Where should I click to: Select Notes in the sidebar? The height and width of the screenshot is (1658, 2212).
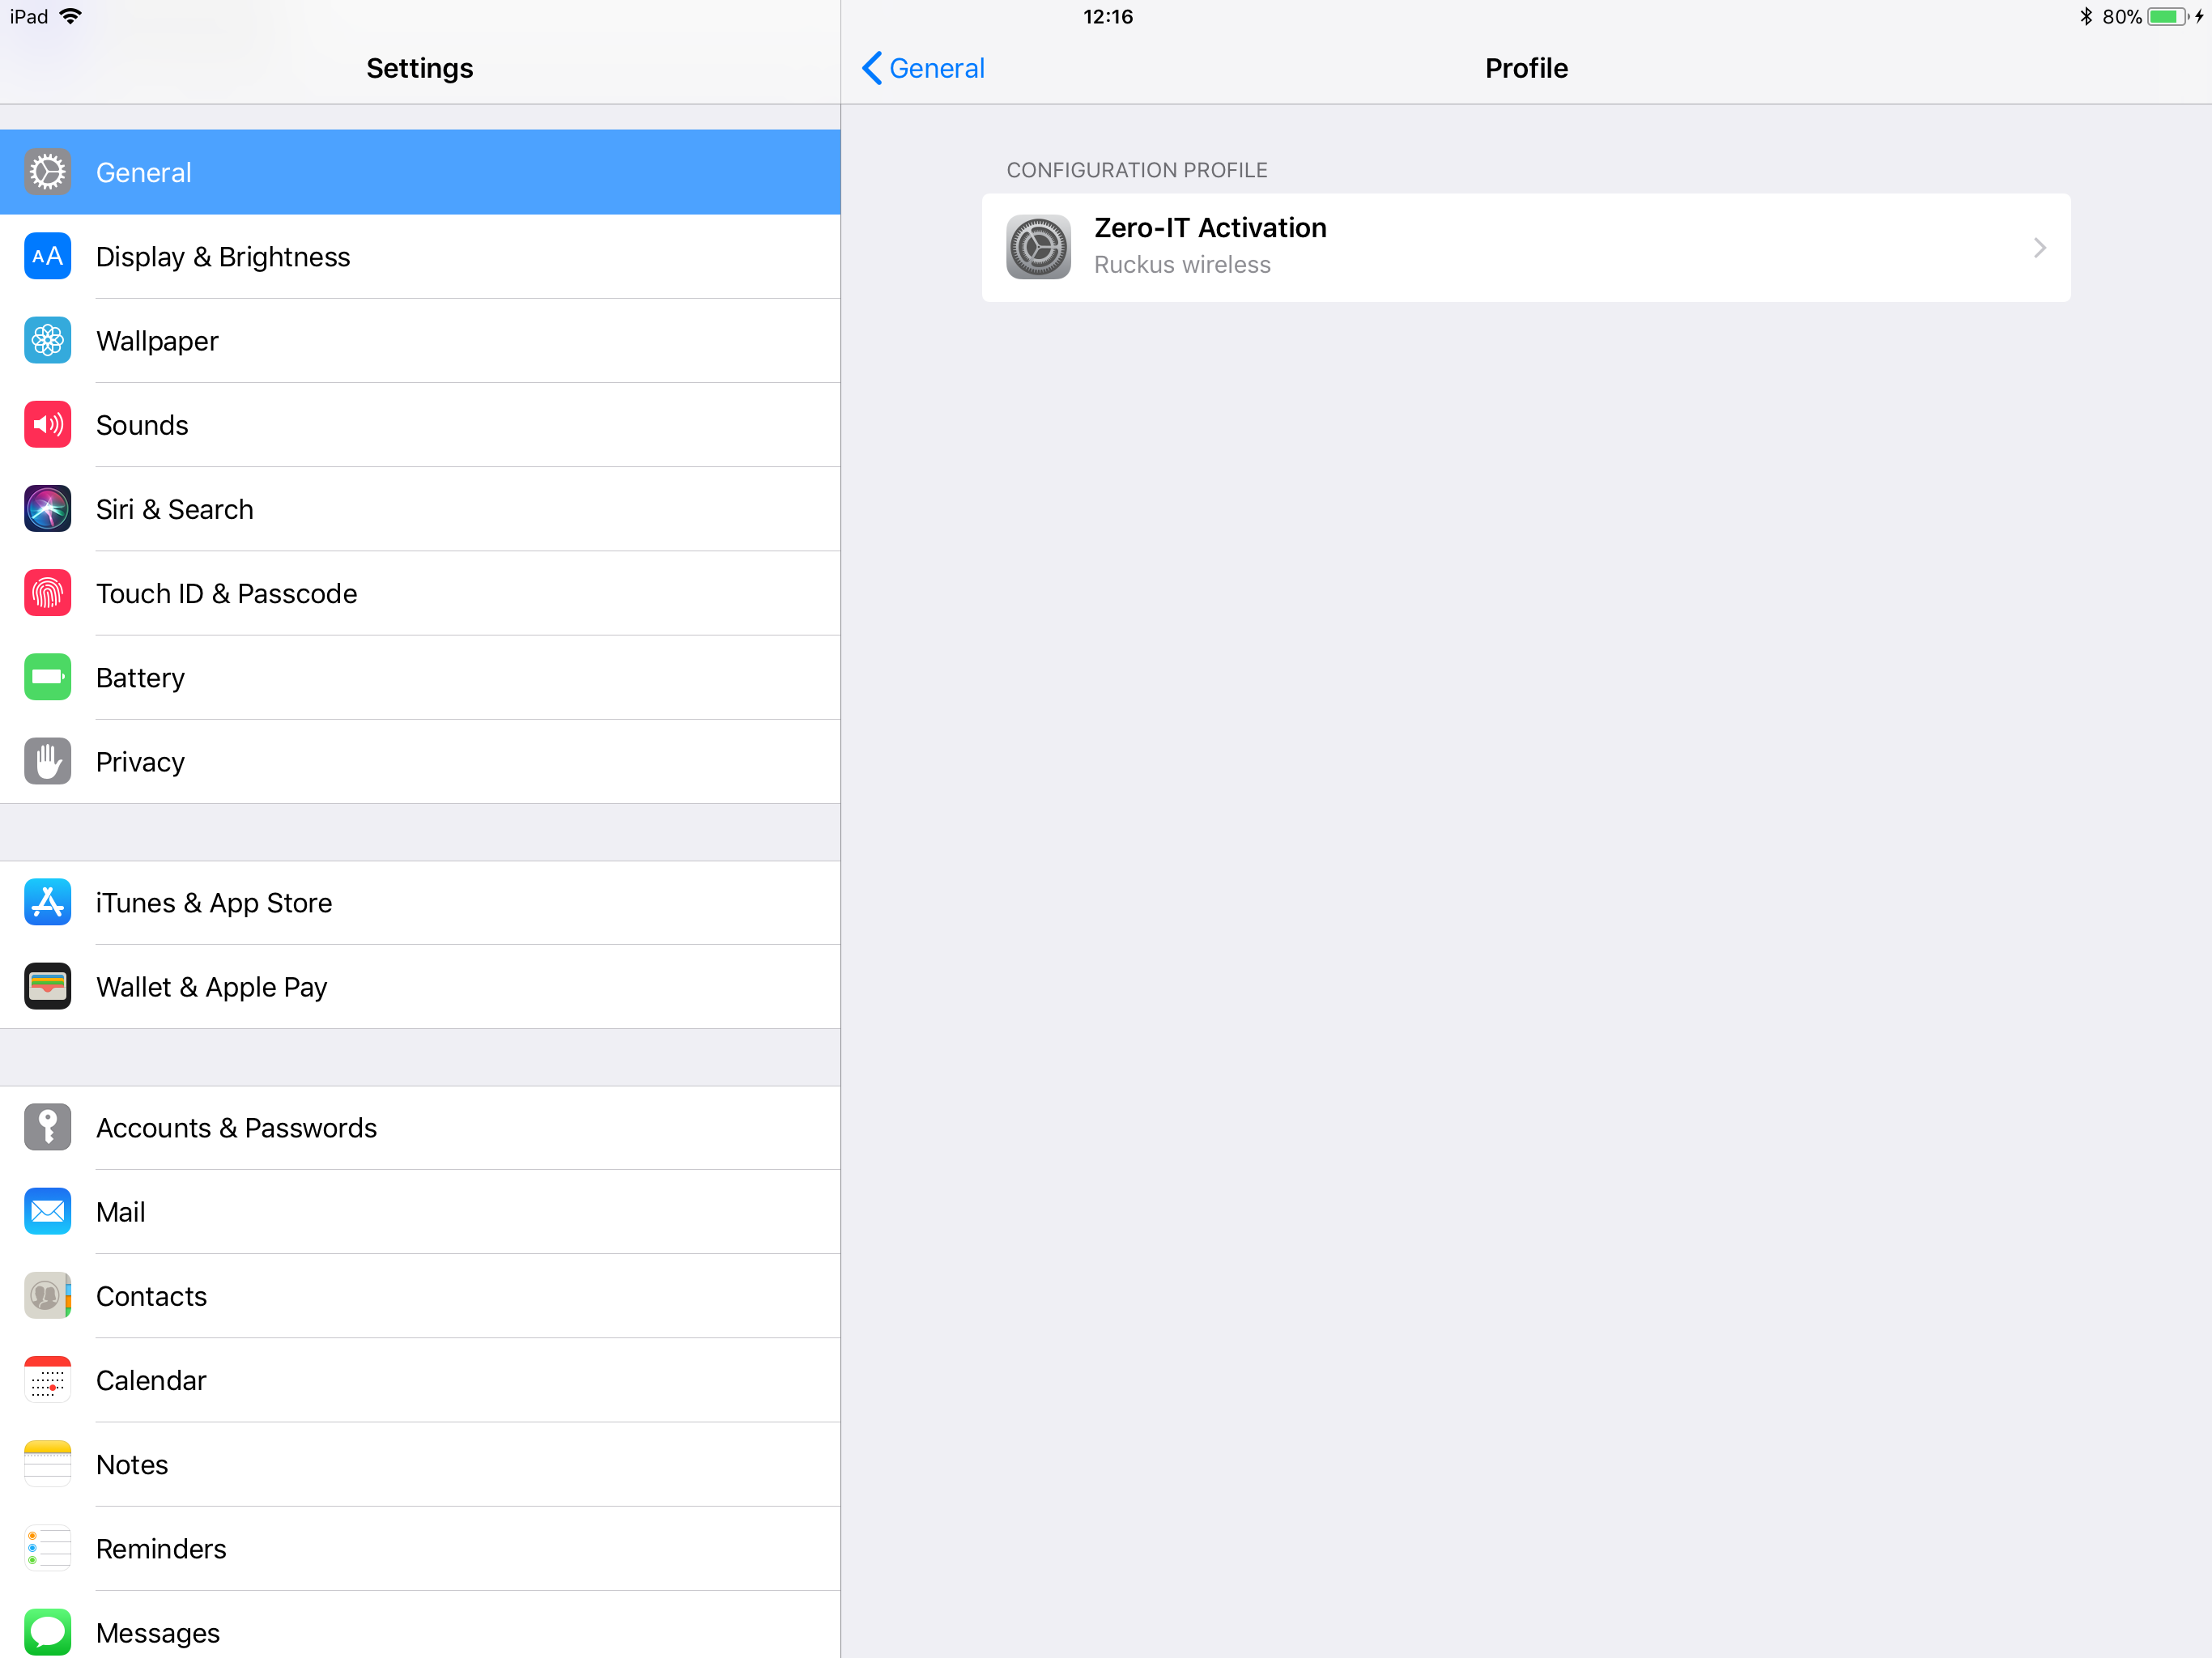(x=420, y=1465)
